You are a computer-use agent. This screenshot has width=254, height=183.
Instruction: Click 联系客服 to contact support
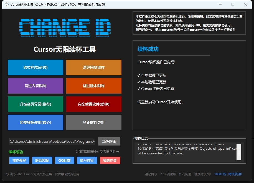[x=42, y=160]
